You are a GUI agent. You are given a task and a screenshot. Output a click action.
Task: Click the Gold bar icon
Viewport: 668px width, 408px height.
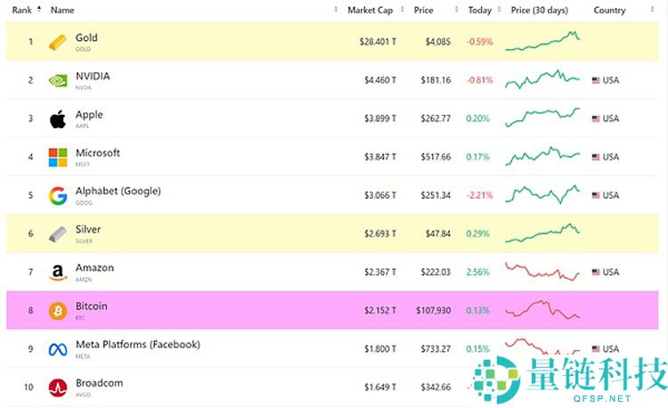[57, 42]
